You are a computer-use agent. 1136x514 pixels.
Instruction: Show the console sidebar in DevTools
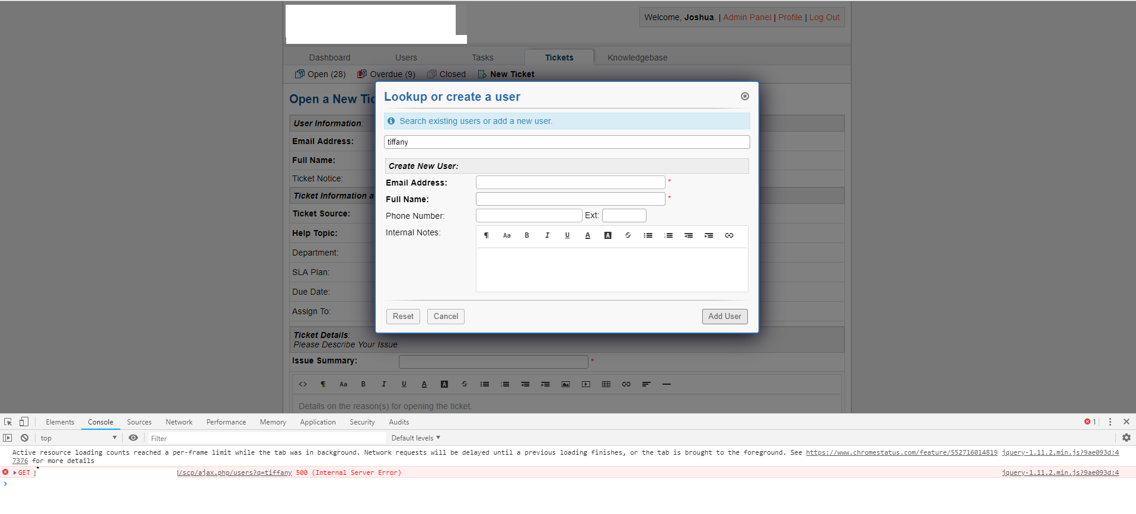(8, 438)
